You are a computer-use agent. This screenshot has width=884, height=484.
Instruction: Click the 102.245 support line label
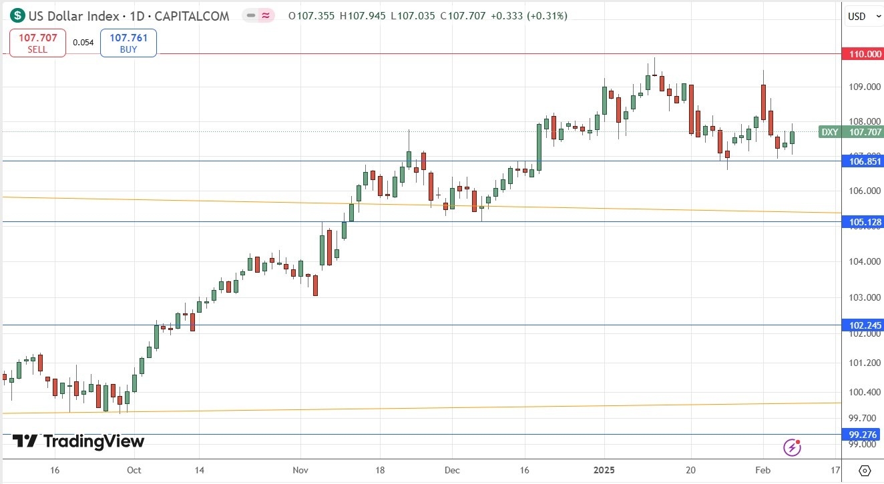coord(865,325)
